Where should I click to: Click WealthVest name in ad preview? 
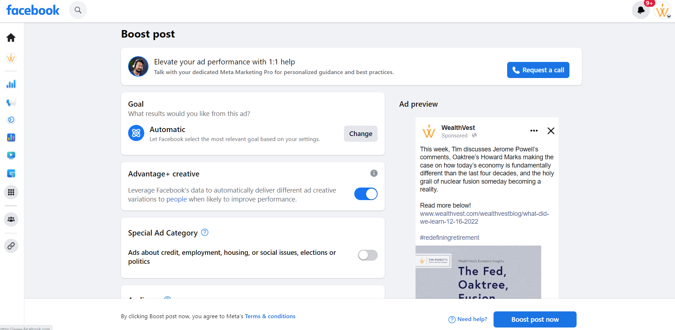coord(458,128)
